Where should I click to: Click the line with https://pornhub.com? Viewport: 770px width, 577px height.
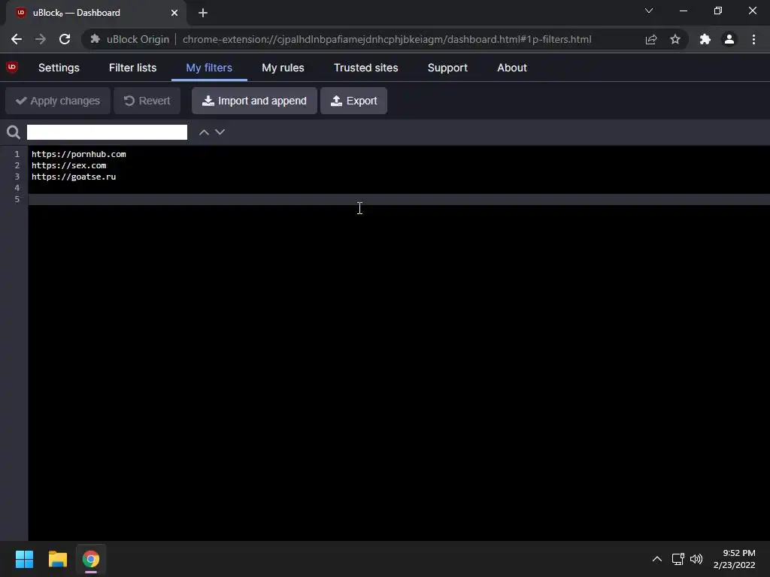point(78,154)
